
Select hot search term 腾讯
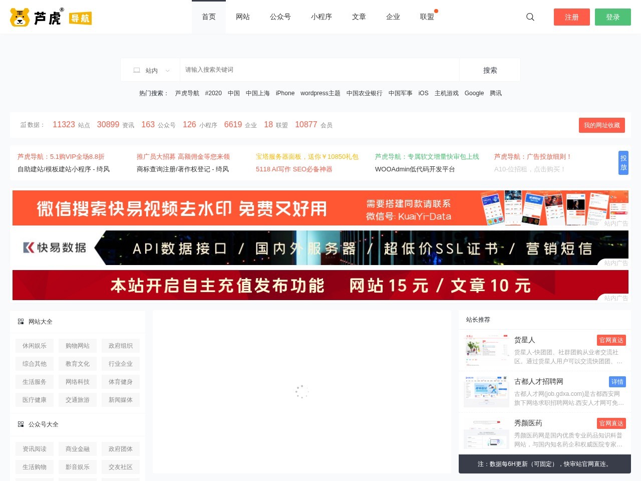point(496,93)
